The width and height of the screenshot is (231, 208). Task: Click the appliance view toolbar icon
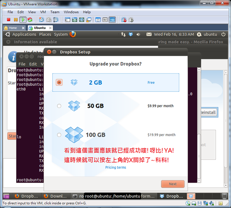(x=105, y=20)
